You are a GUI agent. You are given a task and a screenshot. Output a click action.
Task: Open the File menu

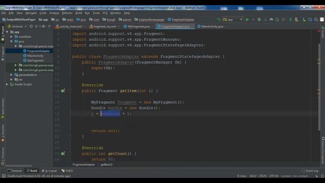4,13
